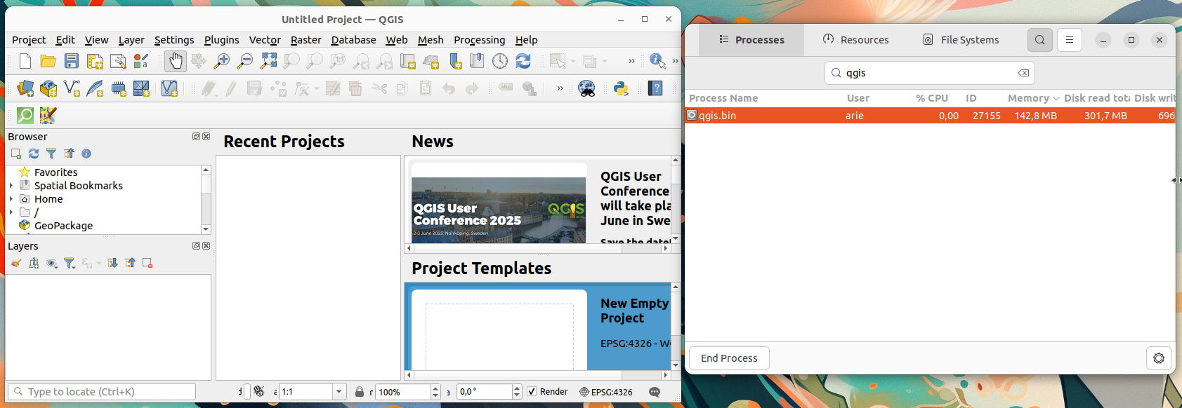Open the Temporal Controller clock icon

(x=500, y=61)
